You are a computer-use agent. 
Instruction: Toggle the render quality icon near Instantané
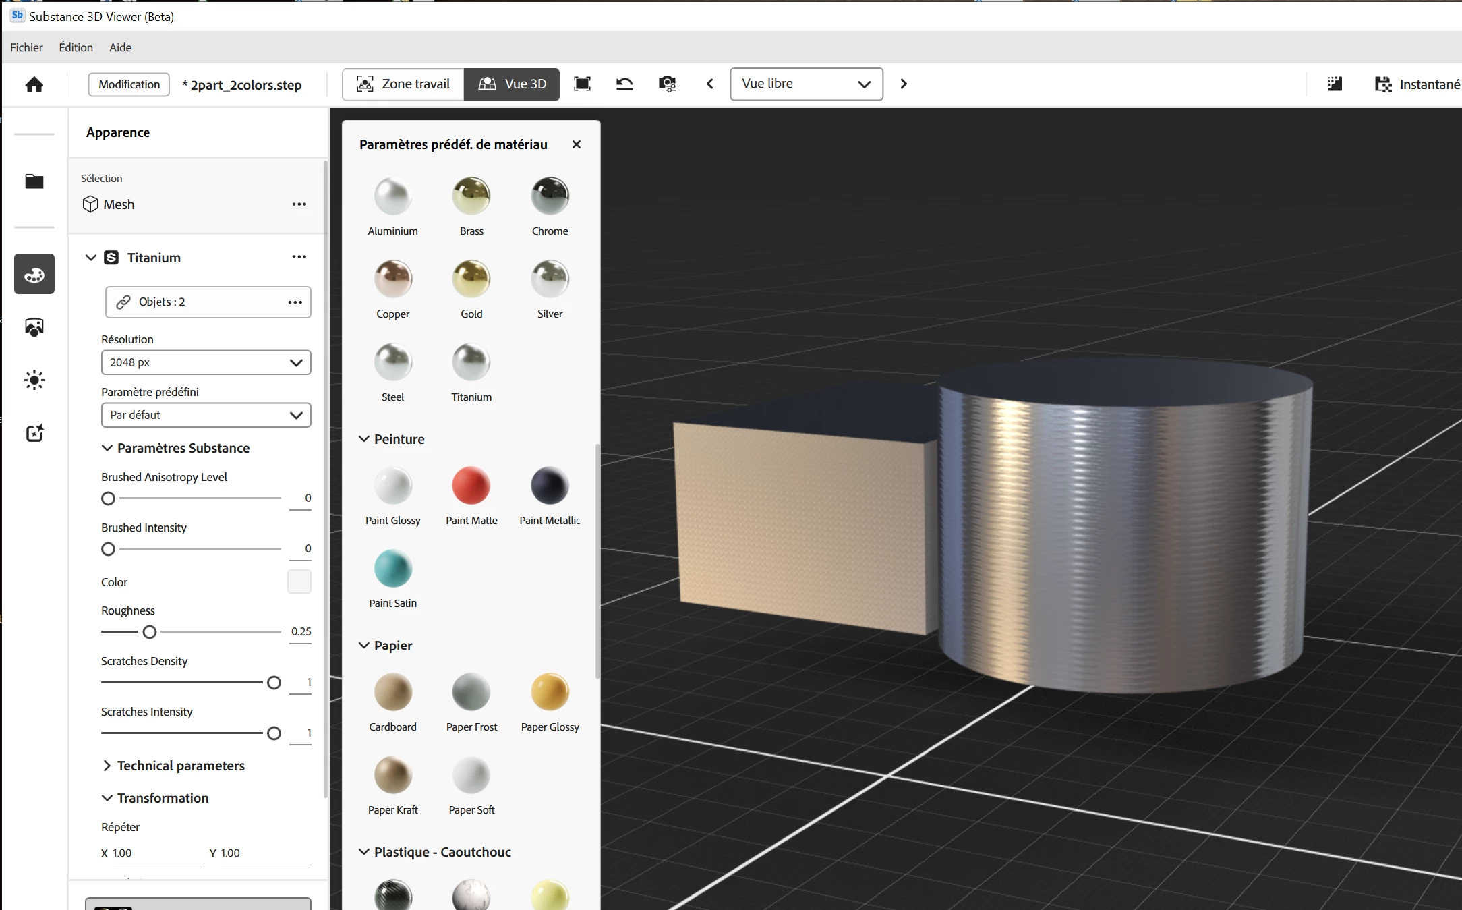pyautogui.click(x=1335, y=84)
